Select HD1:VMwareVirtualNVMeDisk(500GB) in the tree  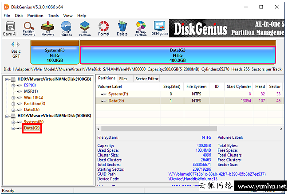pyautogui.click(x=54, y=116)
